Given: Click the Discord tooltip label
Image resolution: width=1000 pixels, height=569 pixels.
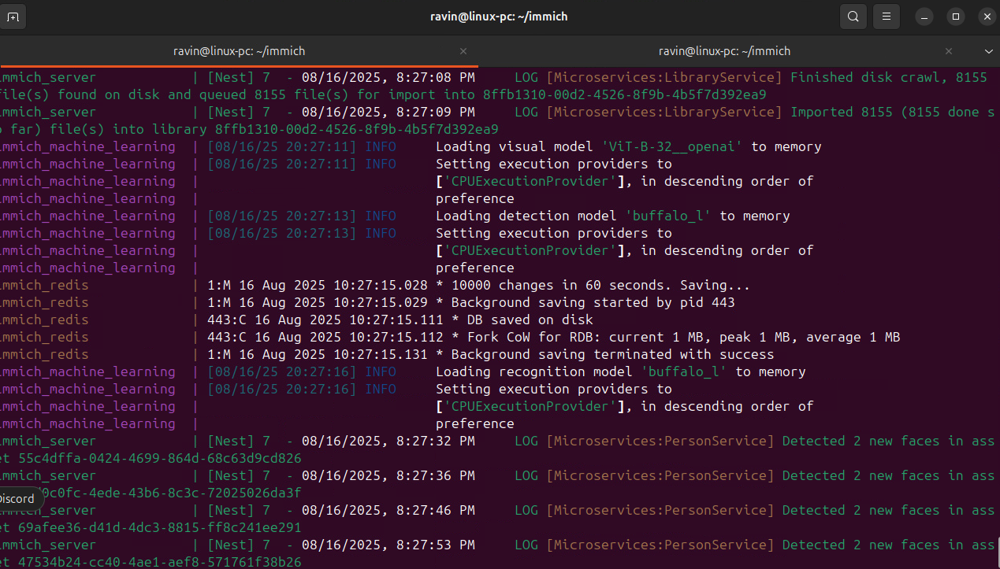Looking at the screenshot, I should click(17, 498).
